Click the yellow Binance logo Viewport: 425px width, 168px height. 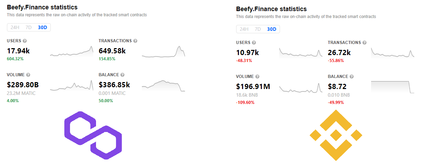coord(336,135)
